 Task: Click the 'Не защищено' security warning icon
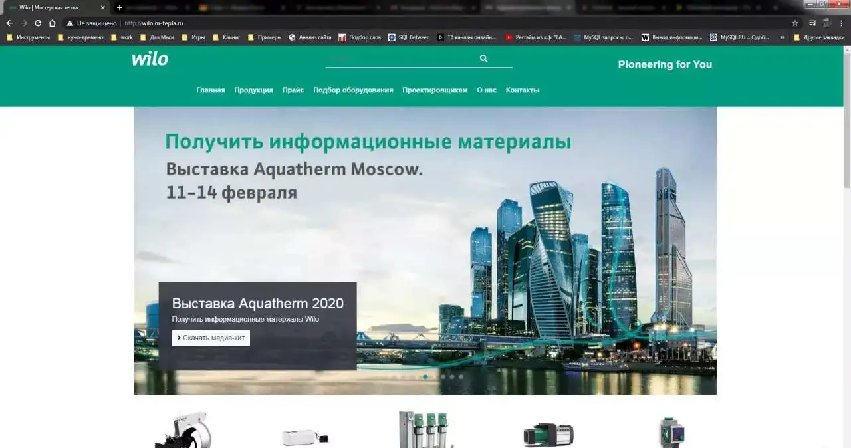(70, 23)
